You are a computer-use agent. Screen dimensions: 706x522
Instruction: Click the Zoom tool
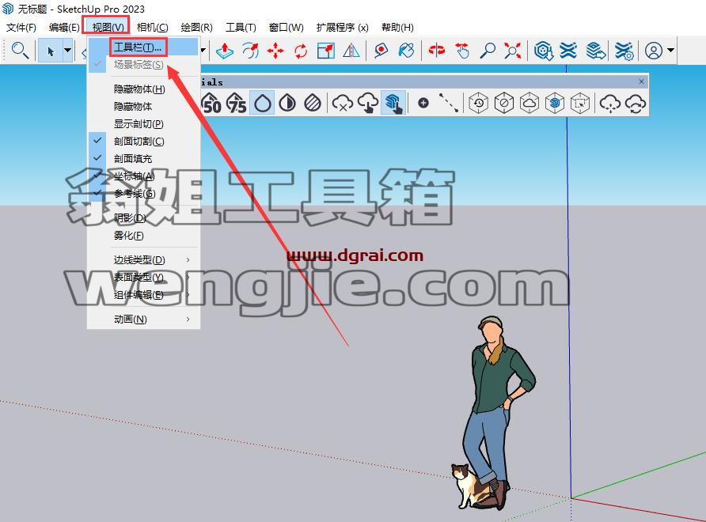point(488,51)
